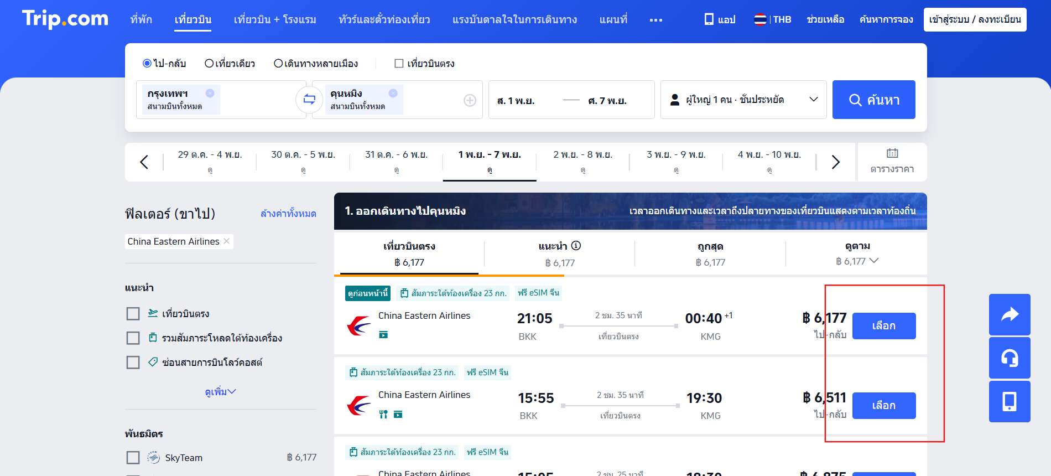Screen dimensions: 1051x476
Task: Click the info icon next to แนะนำ
Action: [x=576, y=246]
